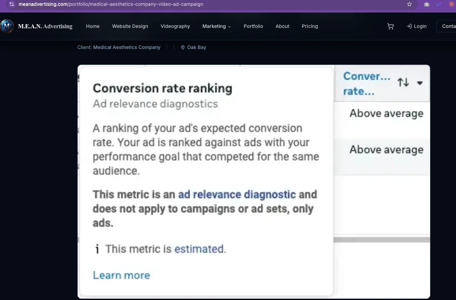Image resolution: width=456 pixels, height=300 pixels.
Task: Open the shopping cart
Action: point(390,26)
